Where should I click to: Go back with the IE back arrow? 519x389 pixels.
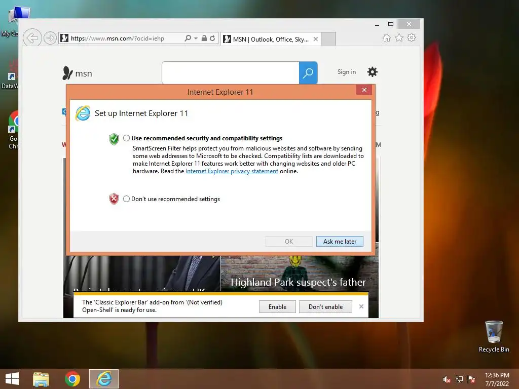click(x=32, y=38)
